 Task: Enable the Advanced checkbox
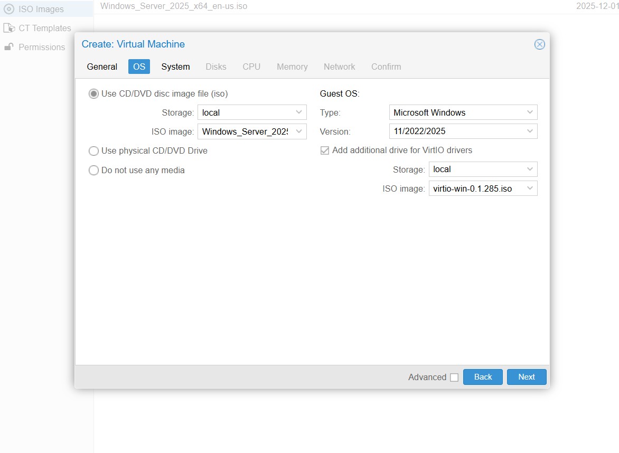(x=454, y=378)
